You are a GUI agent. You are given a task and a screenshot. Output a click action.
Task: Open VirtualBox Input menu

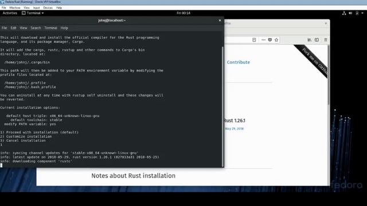click(36, 7)
